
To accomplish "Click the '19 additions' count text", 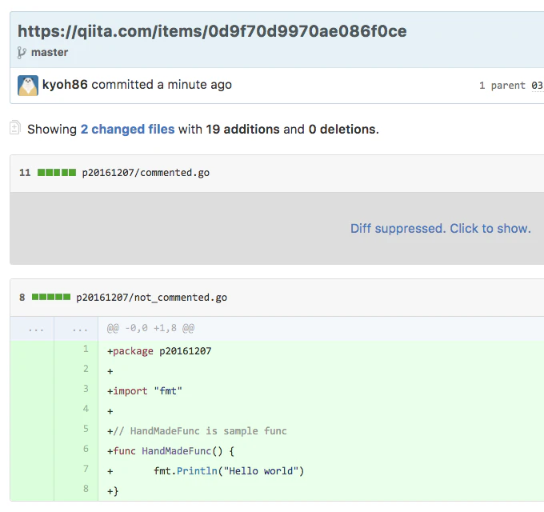I will click(x=242, y=129).
